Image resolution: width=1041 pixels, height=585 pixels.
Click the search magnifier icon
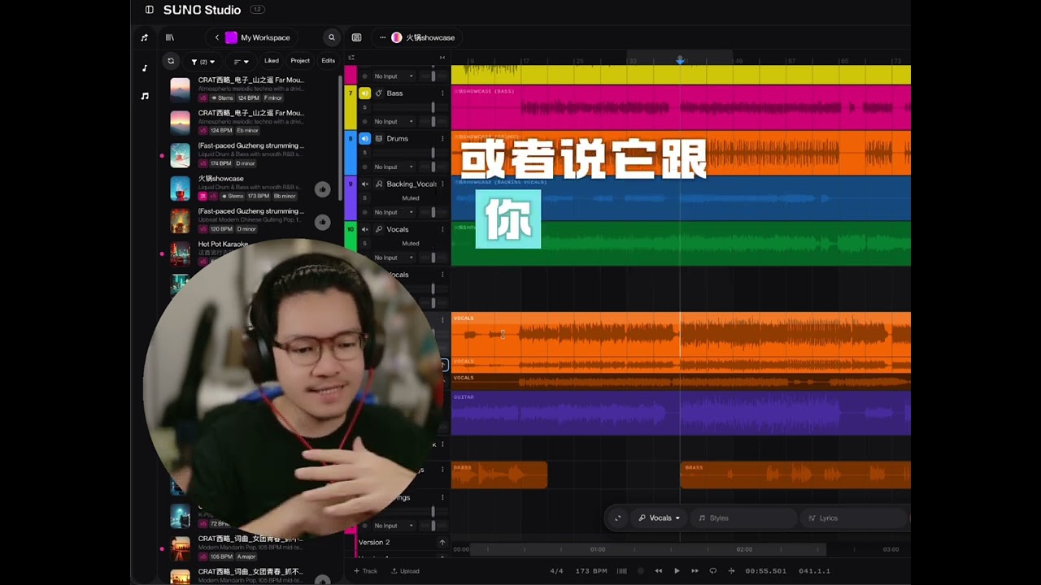[331, 37]
